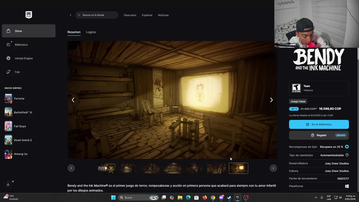Expand hidden system tray icons
Viewport: 359px width, 202px height.
tap(316, 198)
